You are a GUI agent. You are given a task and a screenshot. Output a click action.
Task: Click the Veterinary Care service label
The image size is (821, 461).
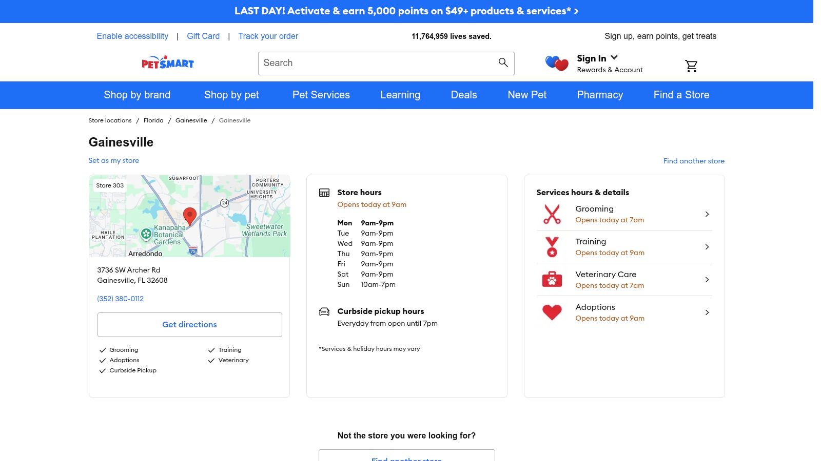click(x=606, y=274)
